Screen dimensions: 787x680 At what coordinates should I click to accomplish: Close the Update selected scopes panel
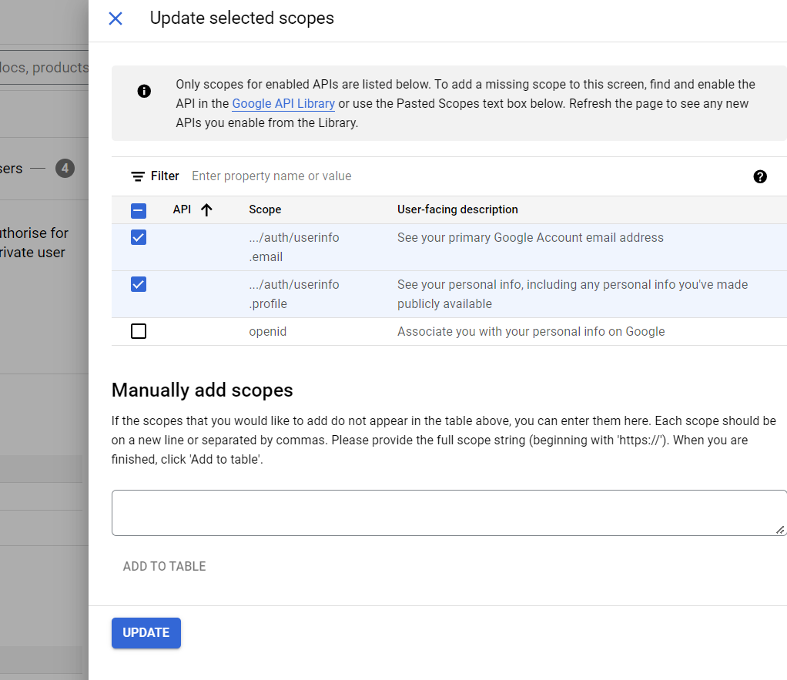tap(116, 18)
